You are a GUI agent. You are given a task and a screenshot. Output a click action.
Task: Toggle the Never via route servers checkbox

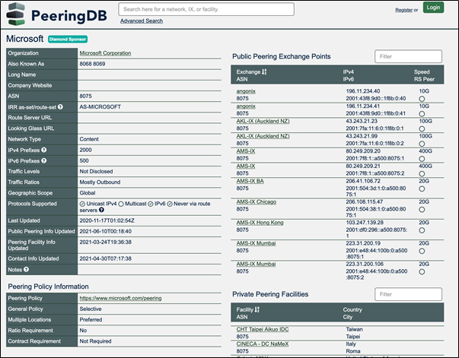(170, 204)
